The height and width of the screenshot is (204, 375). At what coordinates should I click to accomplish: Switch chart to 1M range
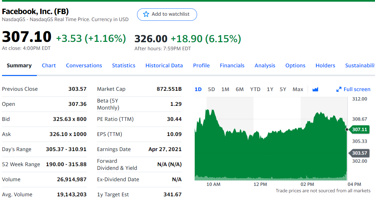pyautogui.click(x=225, y=89)
